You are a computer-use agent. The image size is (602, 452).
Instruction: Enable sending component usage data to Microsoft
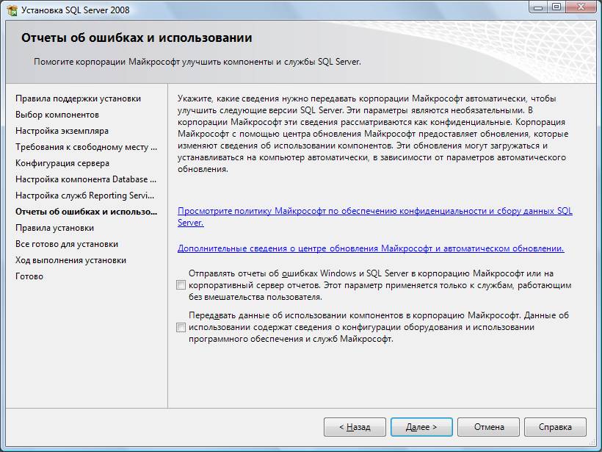click(x=181, y=328)
